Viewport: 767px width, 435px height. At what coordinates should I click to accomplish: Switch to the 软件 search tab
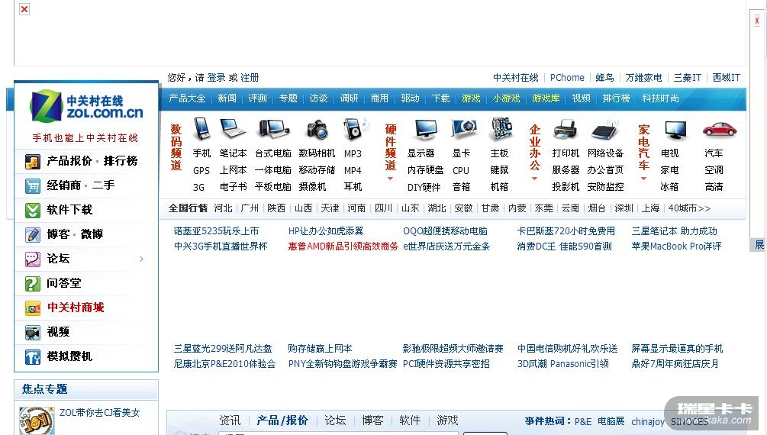[x=410, y=420]
